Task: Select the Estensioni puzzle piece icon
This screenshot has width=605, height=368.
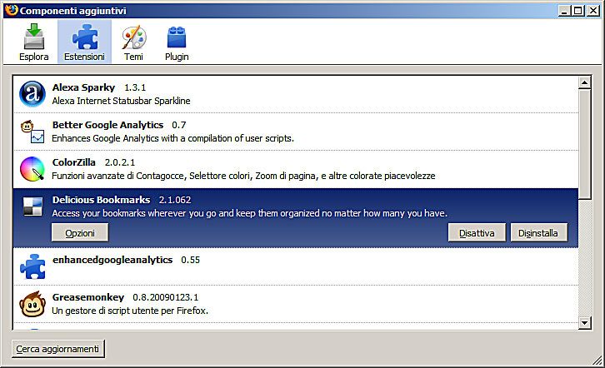Action: point(85,37)
